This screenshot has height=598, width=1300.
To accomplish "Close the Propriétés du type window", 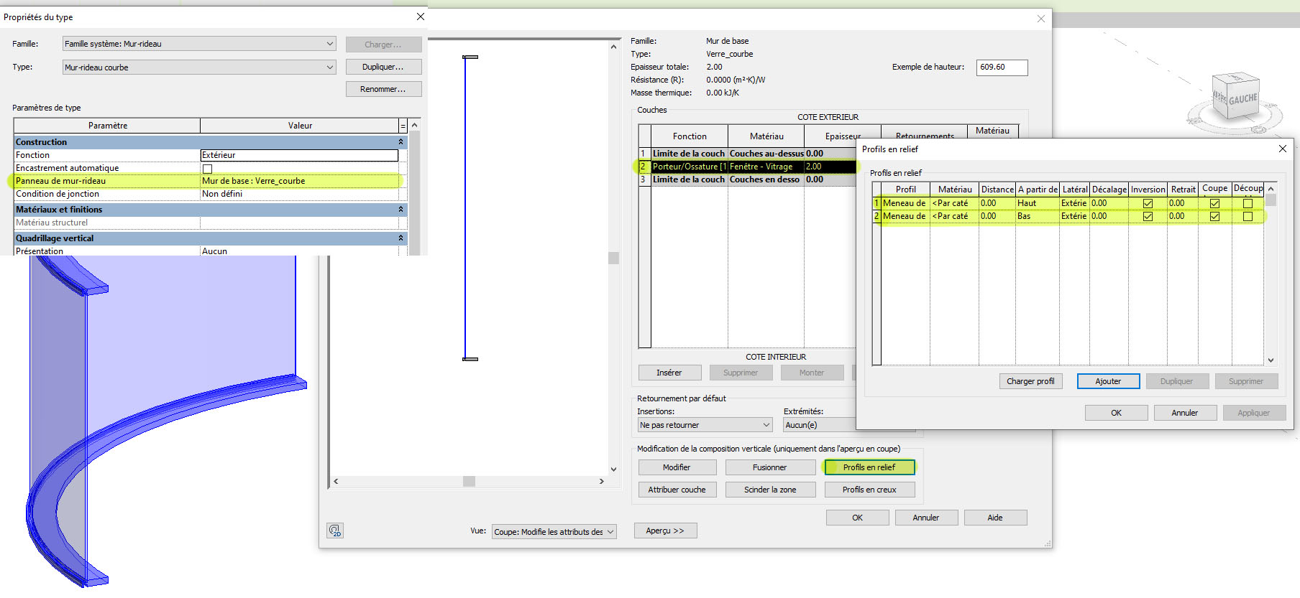I will pos(421,17).
